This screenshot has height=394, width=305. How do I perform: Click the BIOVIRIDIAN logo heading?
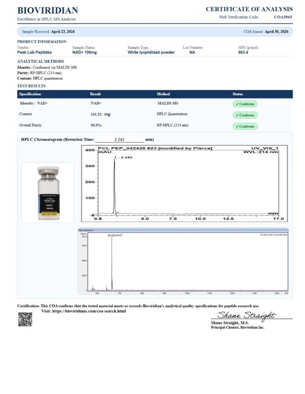tap(47, 10)
